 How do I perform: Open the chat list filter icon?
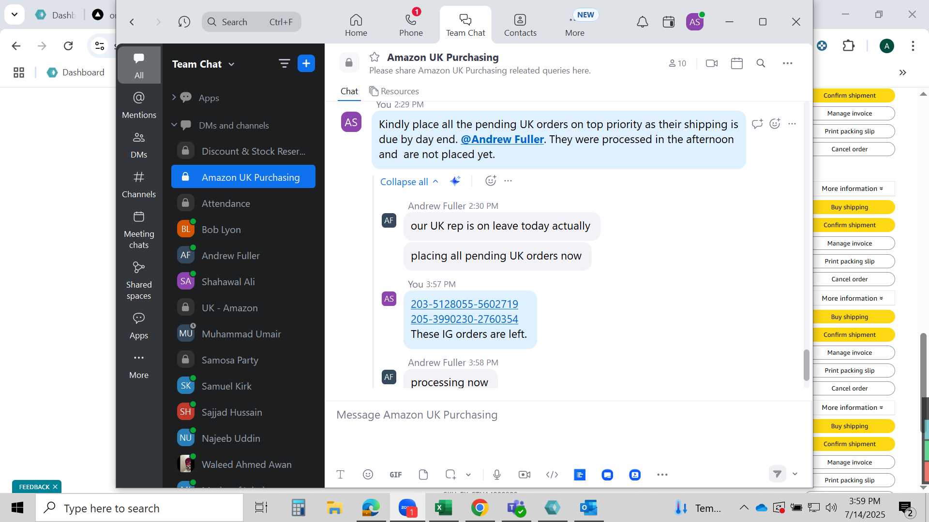pos(284,63)
